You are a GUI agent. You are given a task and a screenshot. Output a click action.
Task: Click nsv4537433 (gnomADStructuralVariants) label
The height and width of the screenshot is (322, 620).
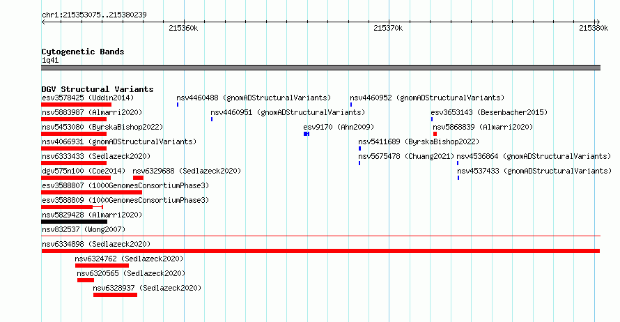click(534, 171)
